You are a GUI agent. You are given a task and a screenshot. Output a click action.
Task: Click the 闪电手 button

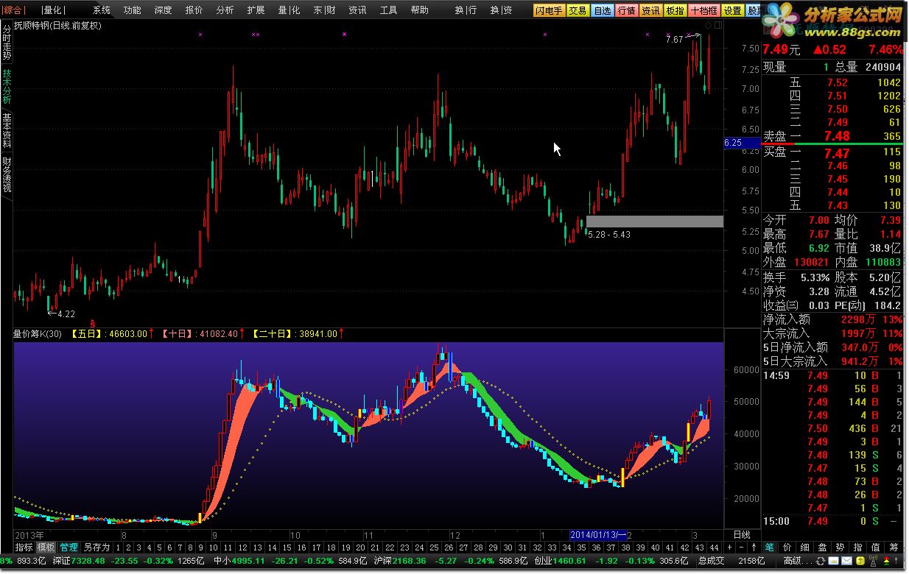click(x=549, y=10)
